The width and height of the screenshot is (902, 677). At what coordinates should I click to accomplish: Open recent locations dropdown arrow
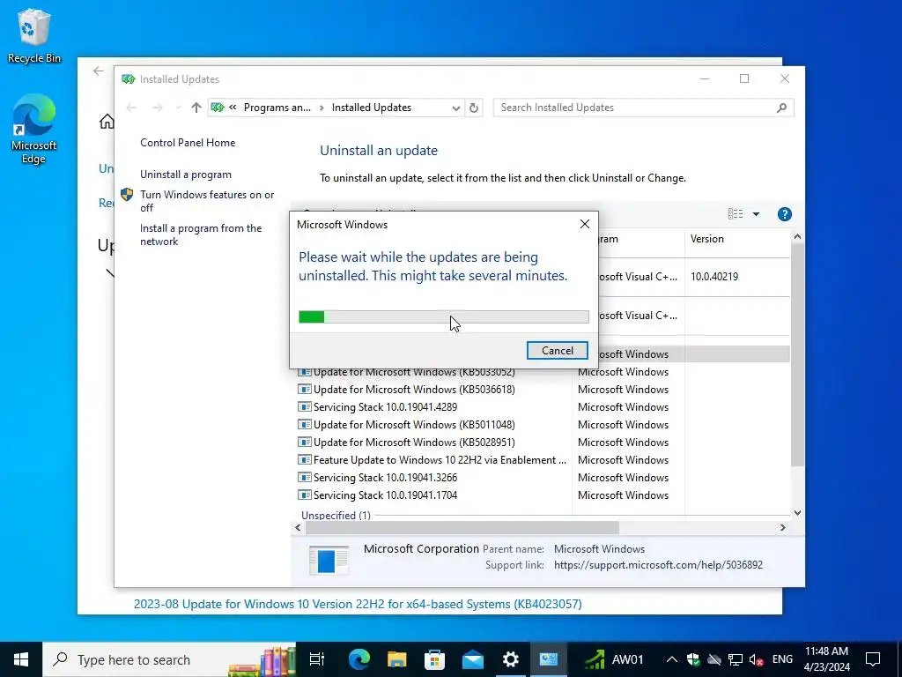(x=178, y=108)
